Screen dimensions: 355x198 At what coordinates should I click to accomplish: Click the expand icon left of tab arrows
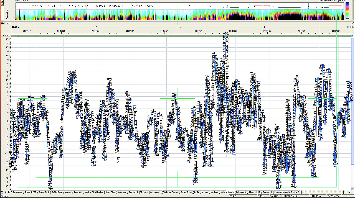point(2,192)
